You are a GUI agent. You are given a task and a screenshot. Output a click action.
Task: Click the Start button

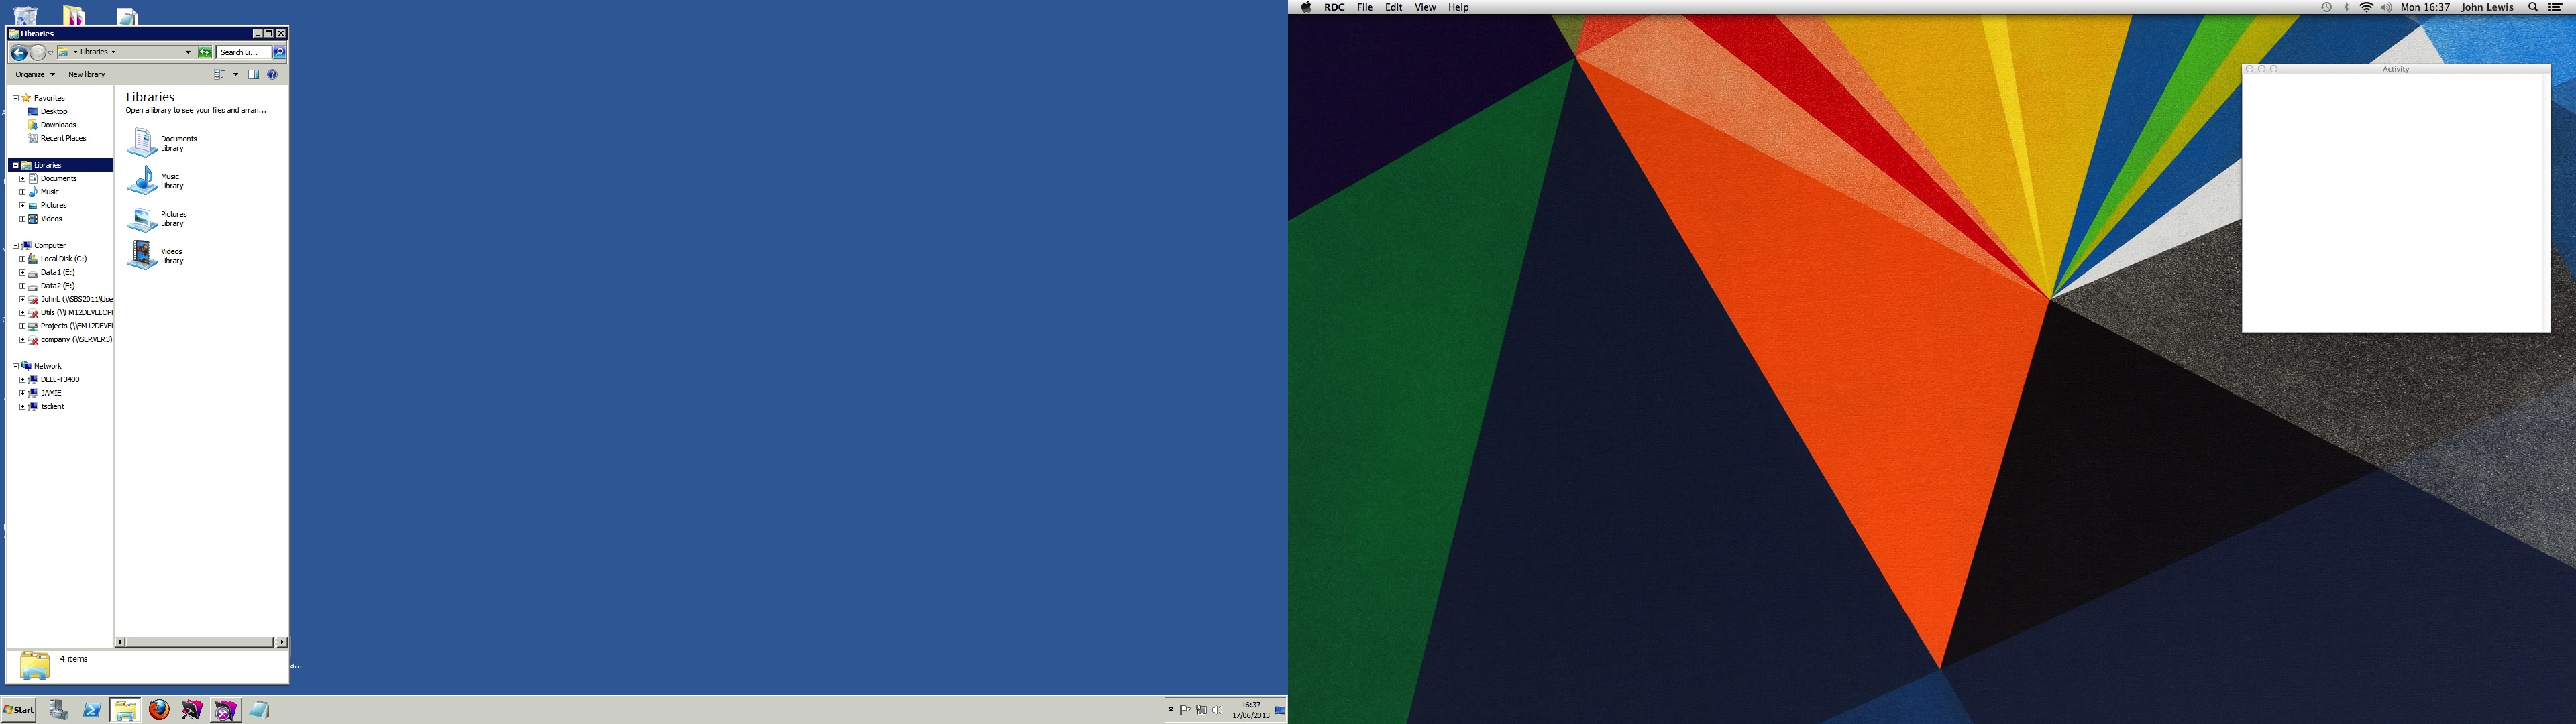click(x=18, y=709)
